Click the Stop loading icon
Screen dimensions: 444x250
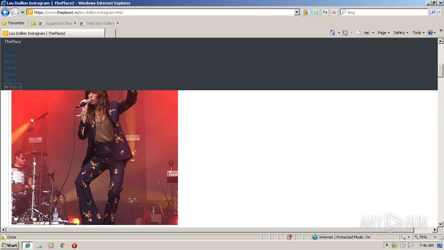pyautogui.click(x=334, y=12)
